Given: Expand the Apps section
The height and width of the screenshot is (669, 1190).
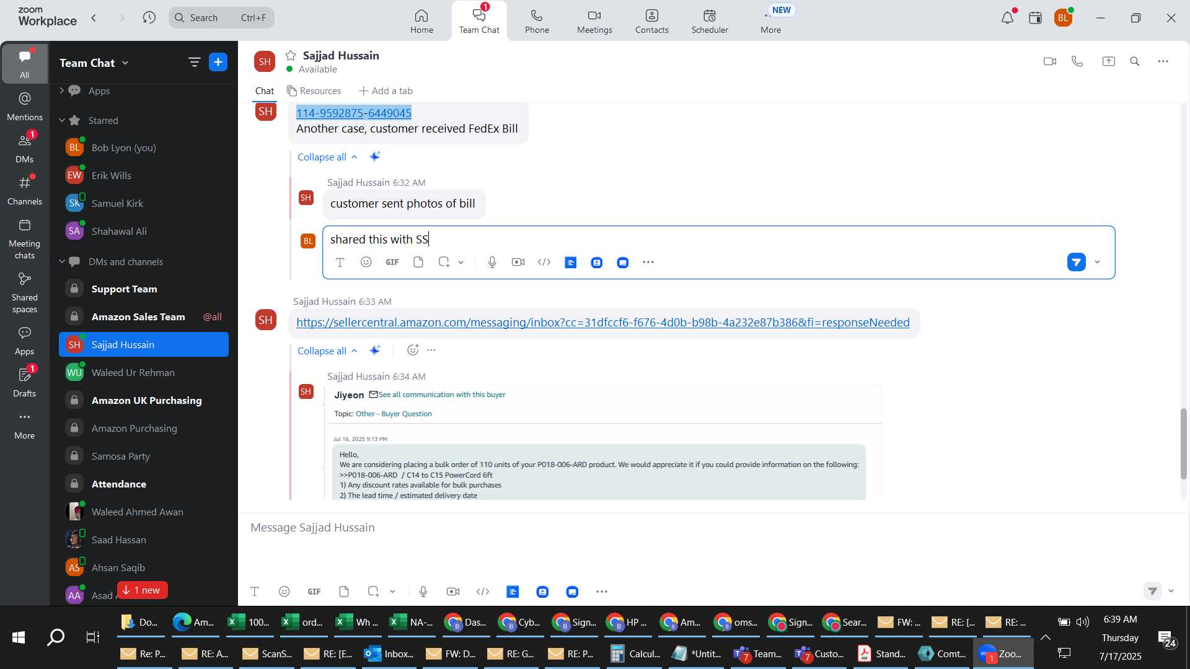Looking at the screenshot, I should [61, 90].
